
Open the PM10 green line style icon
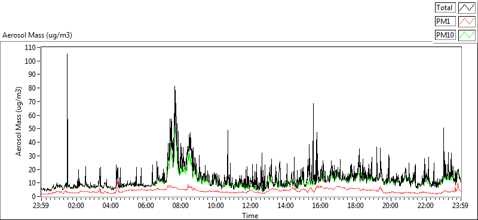click(467, 35)
